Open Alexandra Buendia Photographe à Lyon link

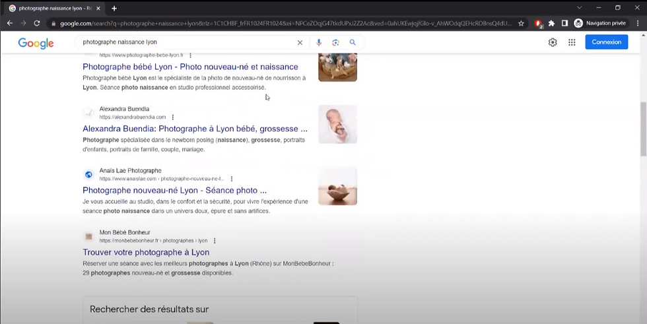coord(195,129)
